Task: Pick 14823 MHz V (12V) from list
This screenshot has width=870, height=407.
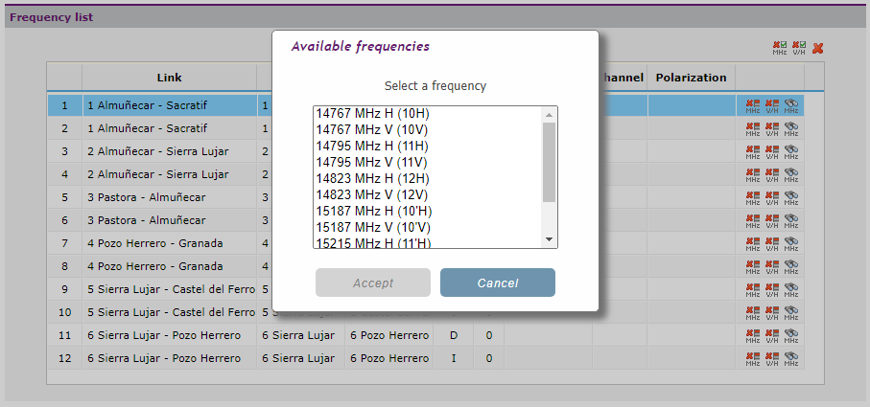Action: click(427, 195)
